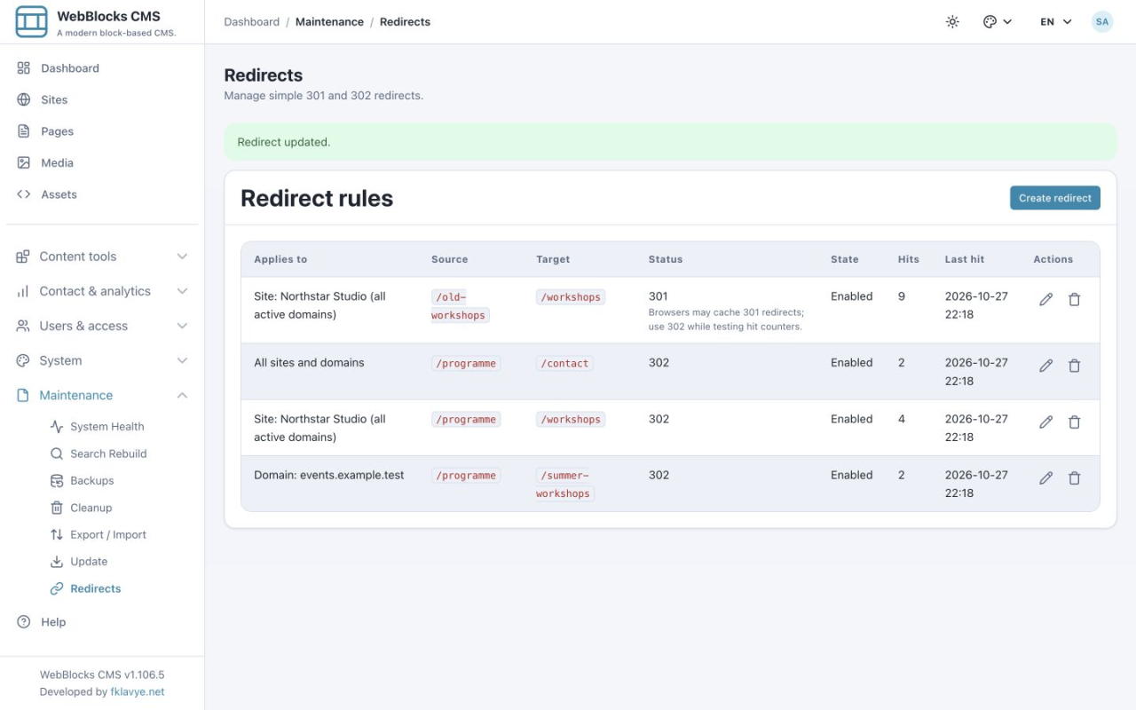Open the EN language selector
This screenshot has height=710, width=1136.
pyautogui.click(x=1056, y=22)
